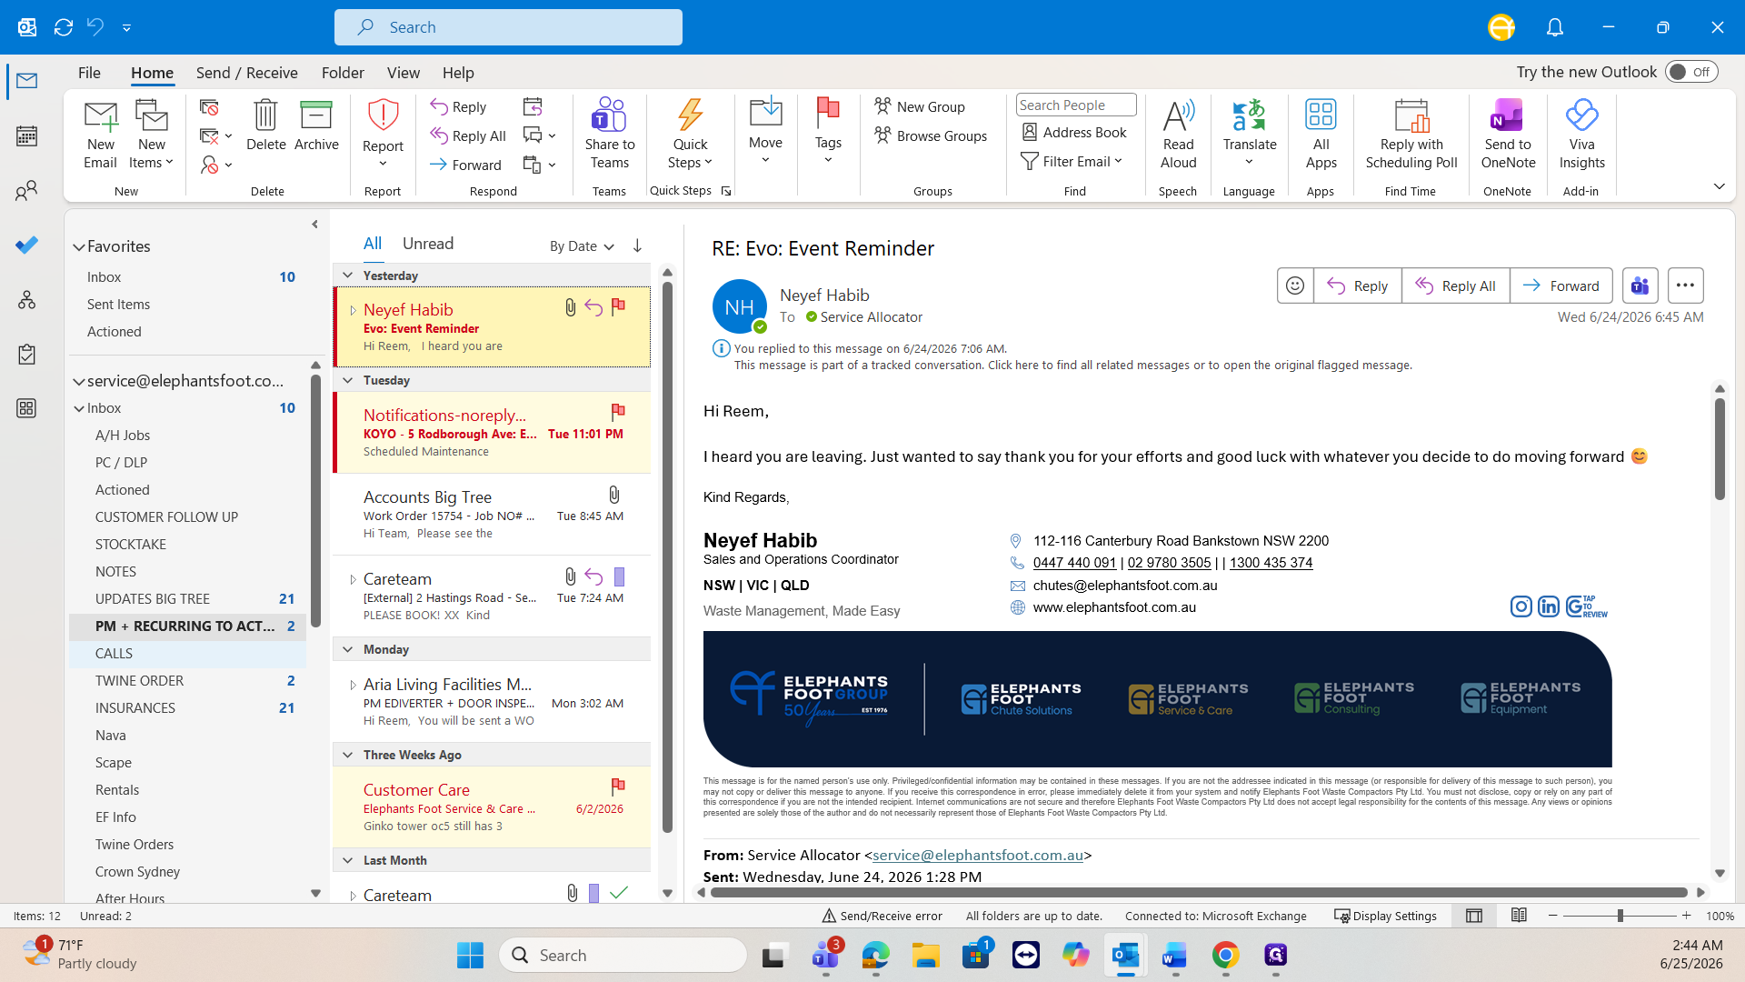
Task: Click Send to OneNote icon
Action: 1507,115
